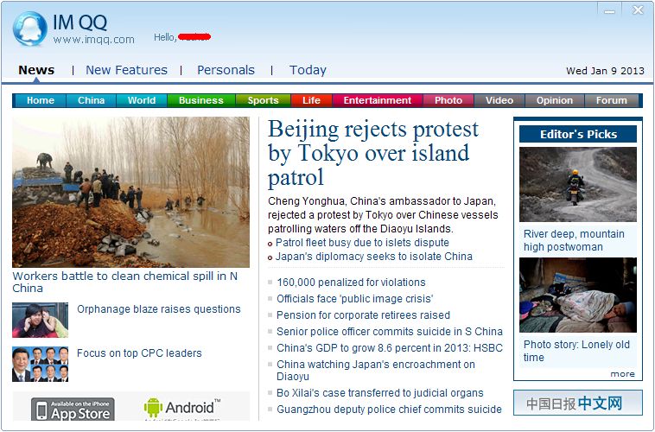Screen dimensions: 655x432
Task: Close the IM QQ news window
Action: tap(638, 10)
